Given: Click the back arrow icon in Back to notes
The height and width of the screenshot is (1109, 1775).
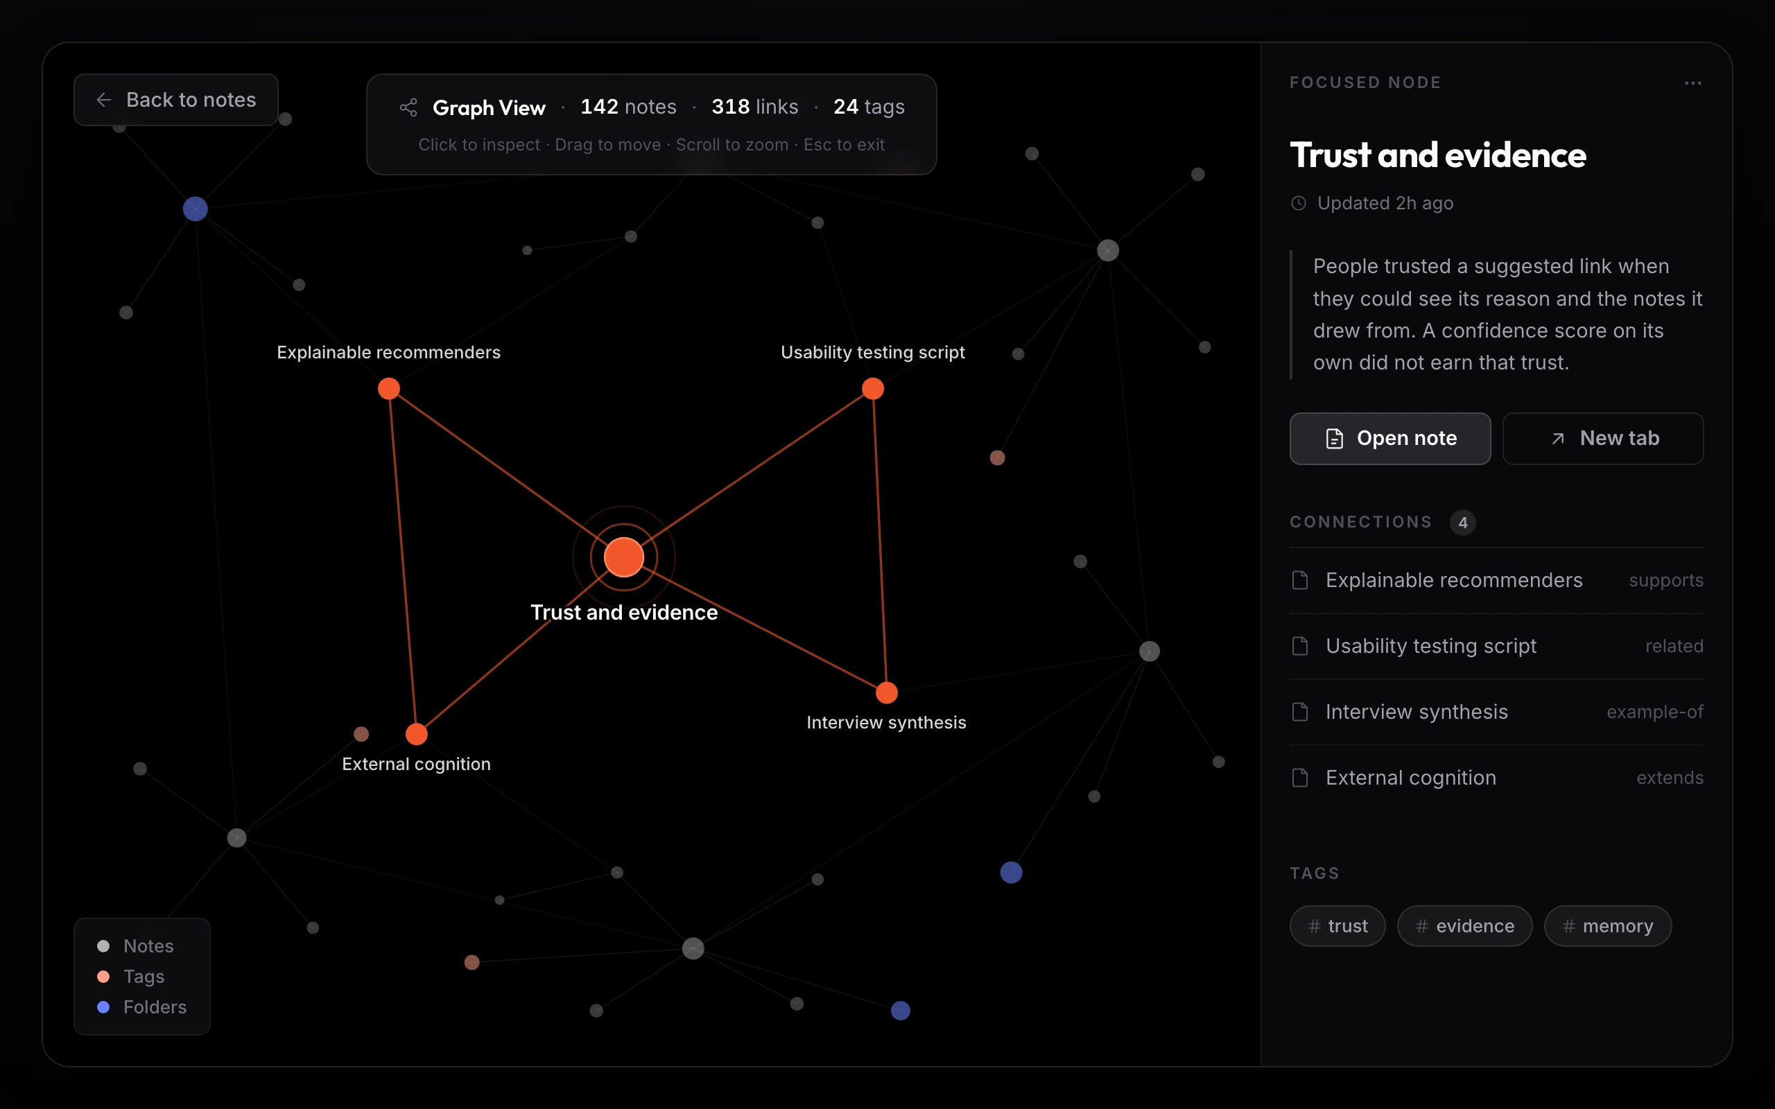Looking at the screenshot, I should (104, 100).
